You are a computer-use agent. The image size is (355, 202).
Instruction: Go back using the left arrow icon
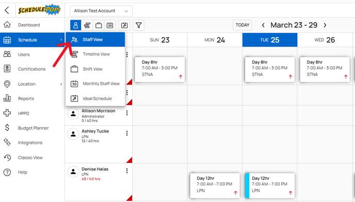[7, 10]
